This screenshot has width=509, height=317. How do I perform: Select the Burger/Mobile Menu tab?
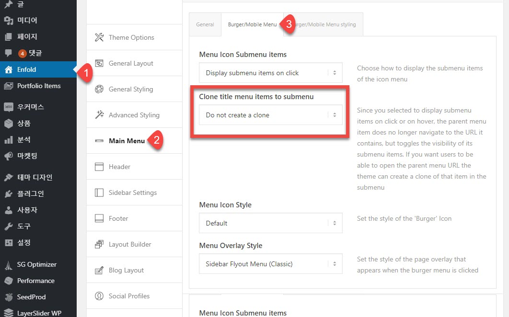(252, 24)
